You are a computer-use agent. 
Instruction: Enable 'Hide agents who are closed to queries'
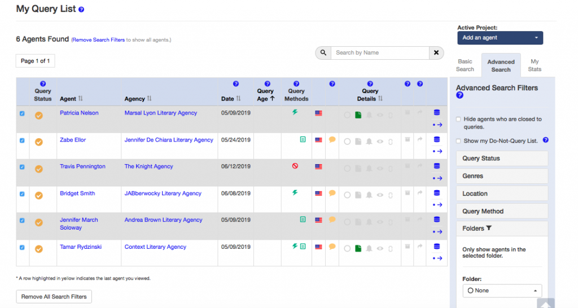pos(458,120)
